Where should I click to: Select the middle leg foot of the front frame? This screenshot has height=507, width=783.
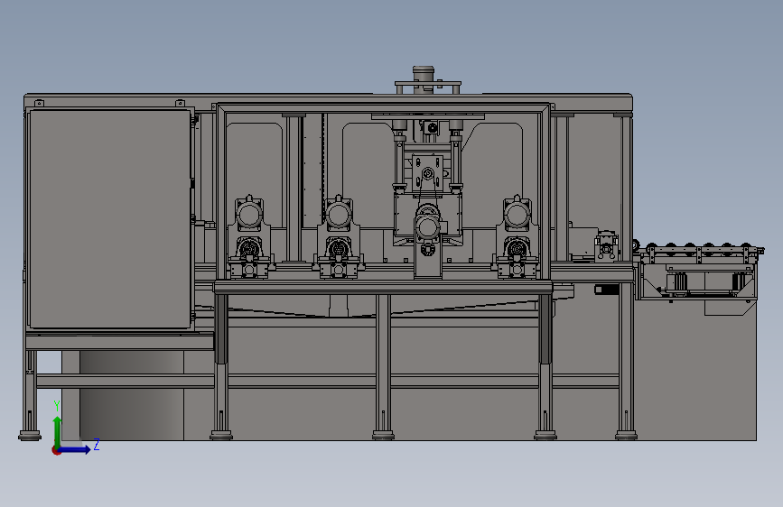click(383, 435)
